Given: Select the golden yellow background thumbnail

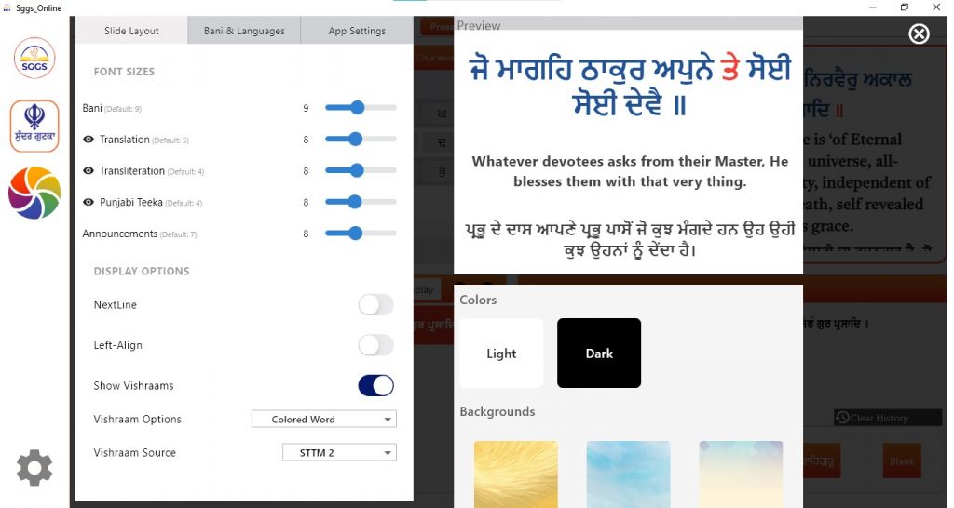Looking at the screenshot, I should click(x=515, y=474).
